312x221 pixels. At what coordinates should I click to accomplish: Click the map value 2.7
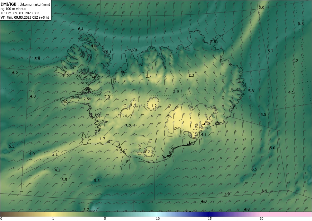pos(66,74)
